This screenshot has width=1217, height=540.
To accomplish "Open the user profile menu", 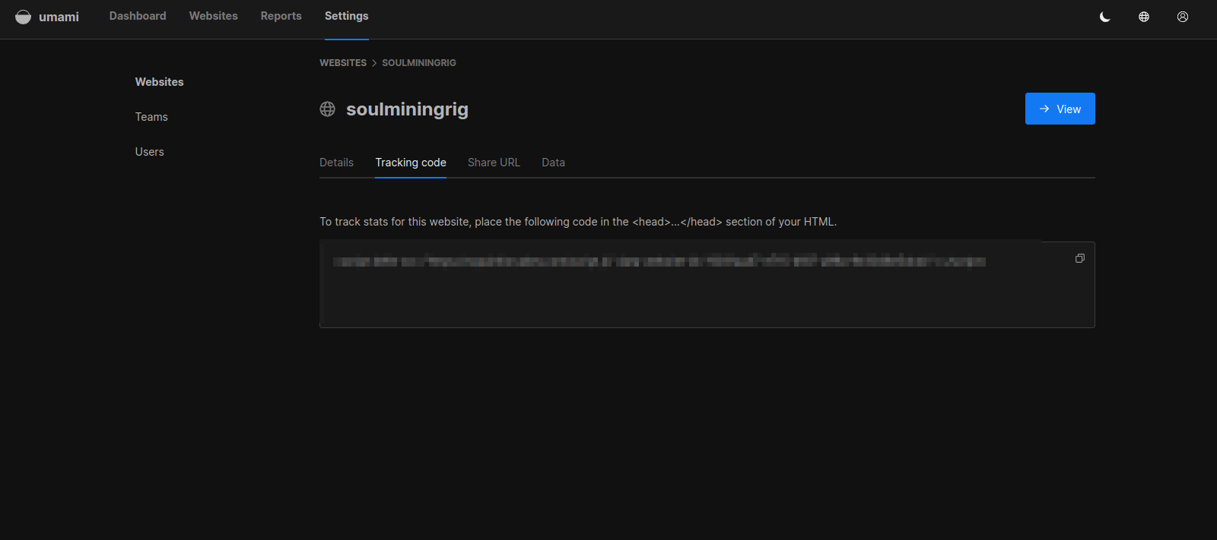I will 1183,17.
